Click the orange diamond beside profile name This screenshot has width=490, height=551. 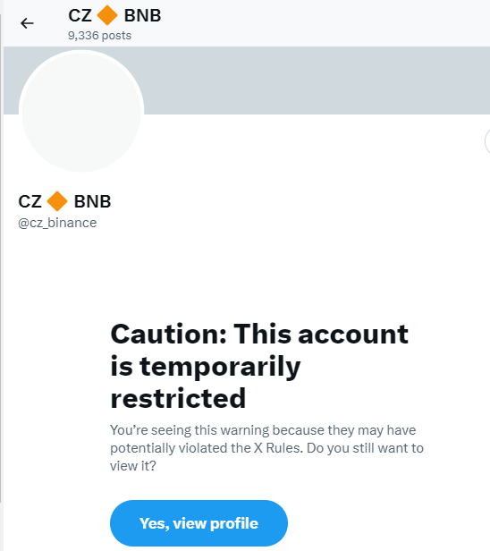click(57, 201)
